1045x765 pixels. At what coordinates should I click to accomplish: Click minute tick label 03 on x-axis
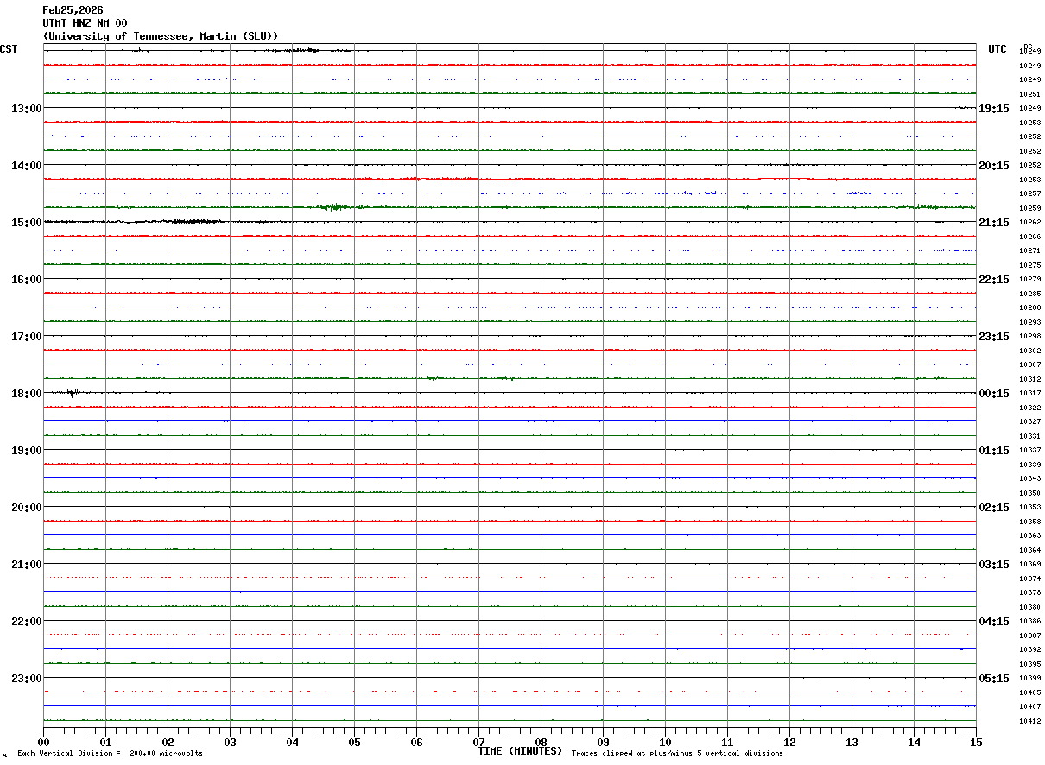(x=230, y=742)
